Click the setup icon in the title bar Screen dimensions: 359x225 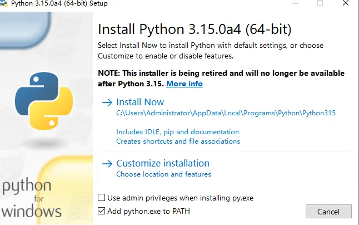tap(4, 3)
